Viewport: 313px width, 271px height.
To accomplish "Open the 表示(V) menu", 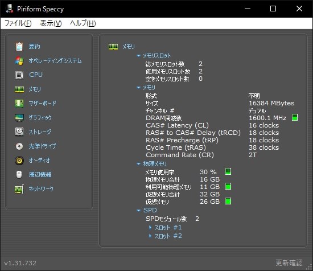I will pos(51,23).
